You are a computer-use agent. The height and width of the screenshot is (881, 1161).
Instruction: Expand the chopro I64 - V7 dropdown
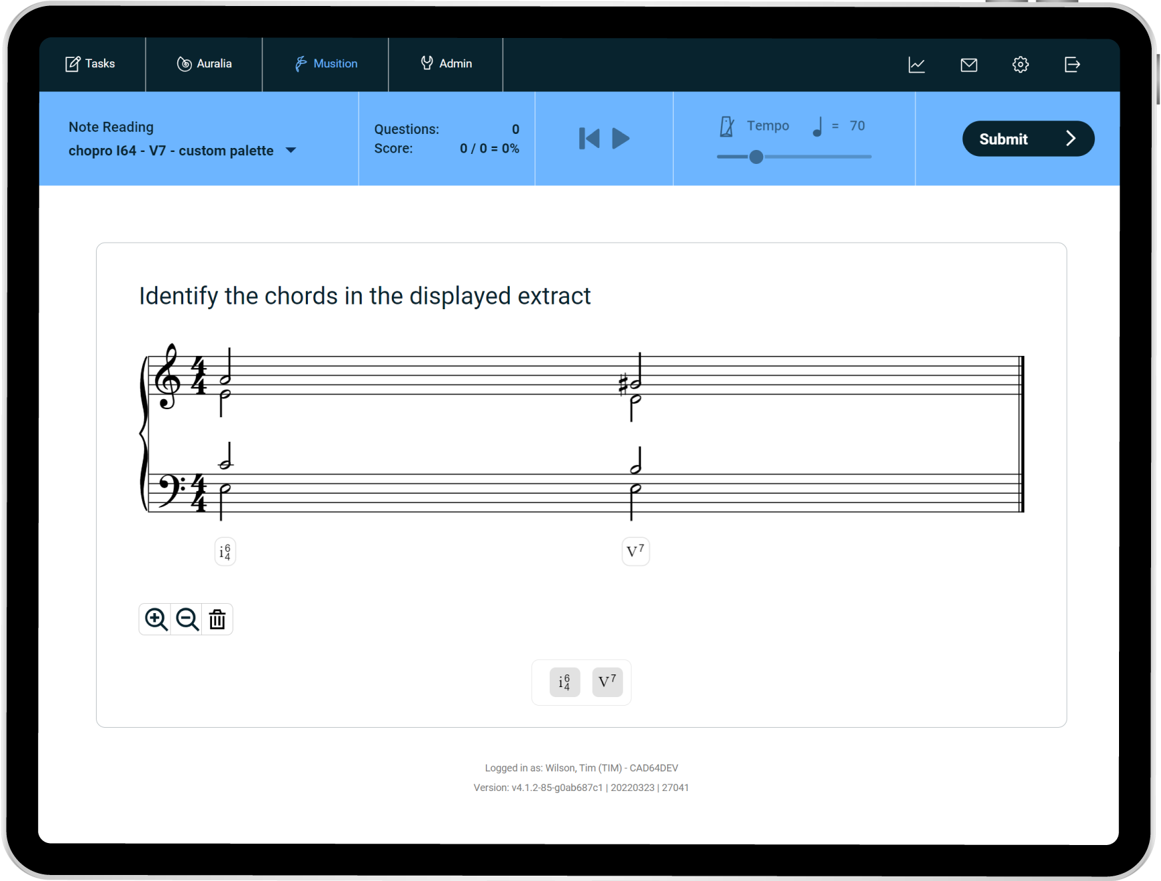coord(291,151)
